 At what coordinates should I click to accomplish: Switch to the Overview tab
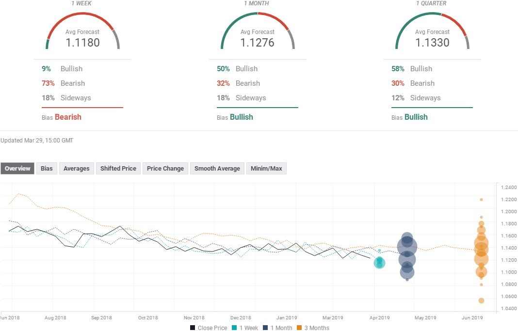click(17, 169)
